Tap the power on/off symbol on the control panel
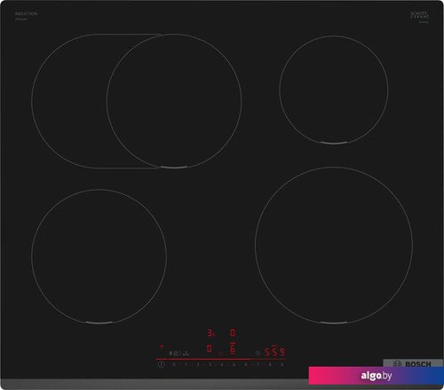The width and height of the screenshot is (444, 390). [161, 364]
